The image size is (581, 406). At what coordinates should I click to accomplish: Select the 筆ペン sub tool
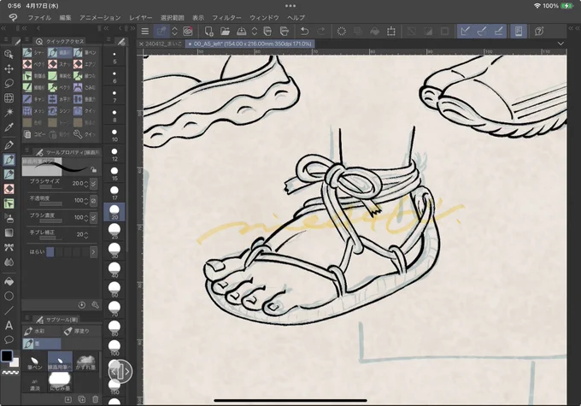tap(35, 362)
